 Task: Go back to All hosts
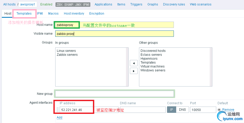click(x=9, y=4)
